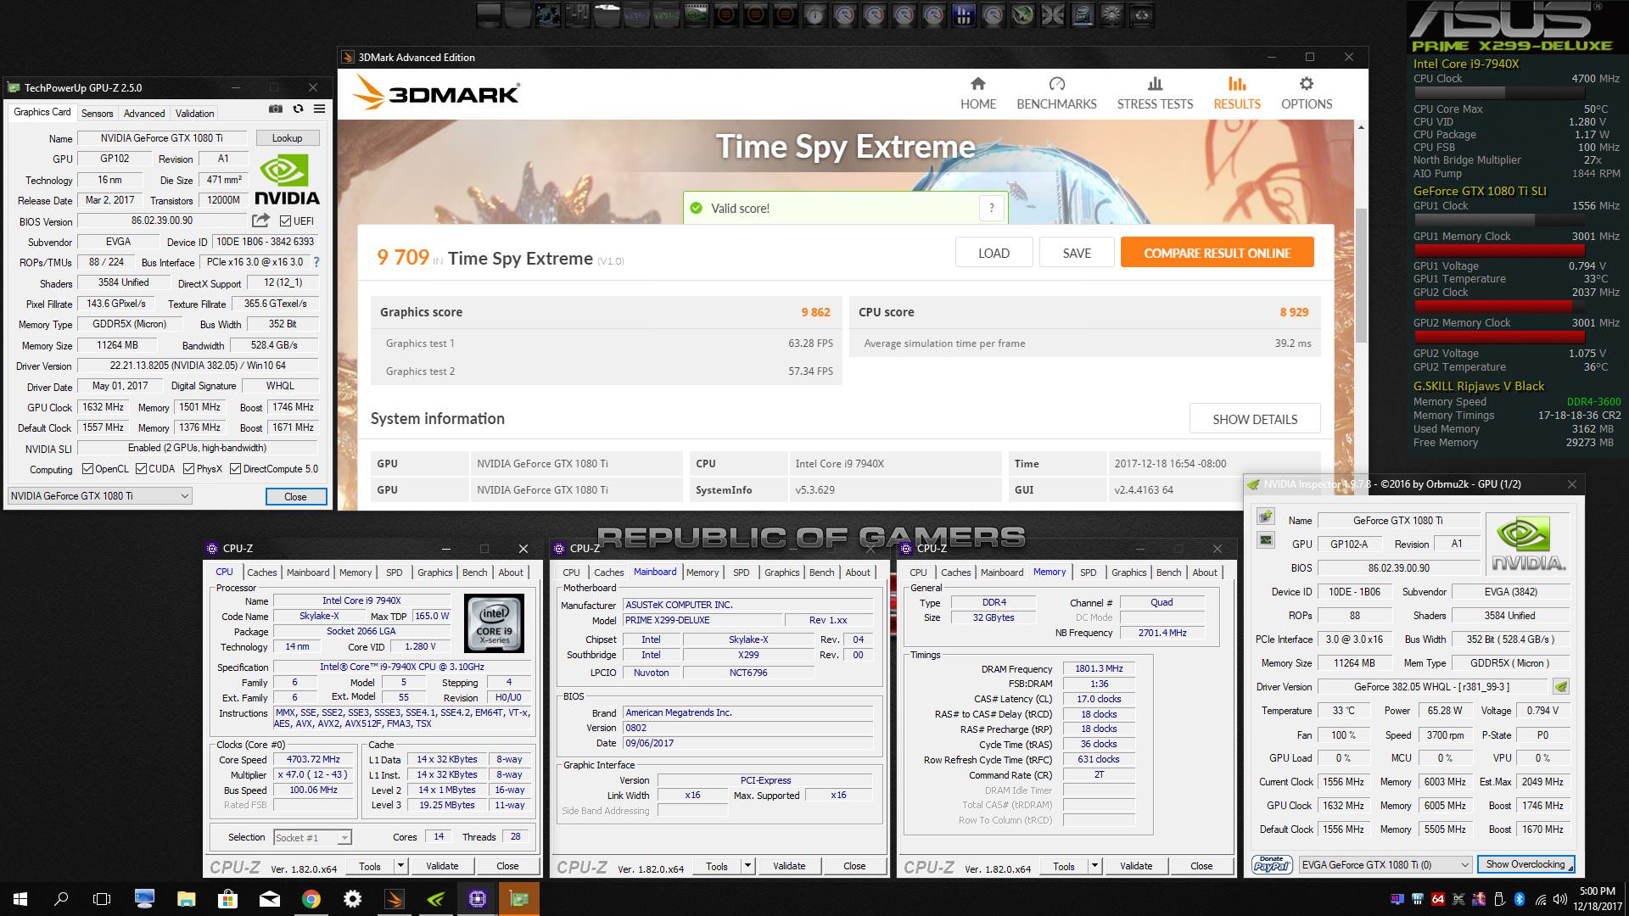This screenshot has height=916, width=1629.
Task: Click the green driver update icon in NVIDIA Inspector
Action: 1560,687
